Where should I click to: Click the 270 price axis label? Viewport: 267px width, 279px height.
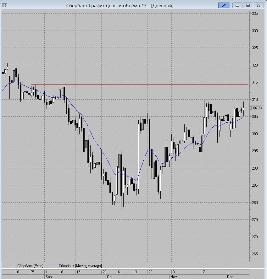pyautogui.click(x=255, y=237)
